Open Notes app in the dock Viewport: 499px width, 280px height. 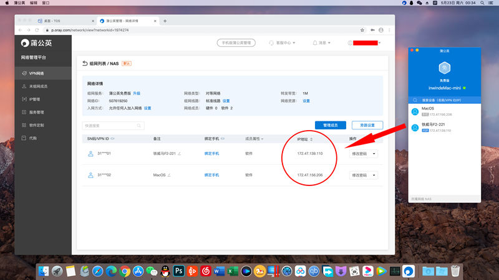[x=70, y=271]
